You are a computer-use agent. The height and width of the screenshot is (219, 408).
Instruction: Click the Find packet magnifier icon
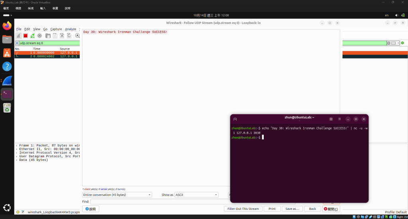point(77,35)
